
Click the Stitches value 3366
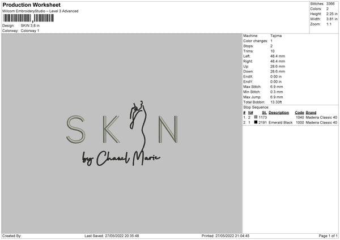click(x=330, y=4)
